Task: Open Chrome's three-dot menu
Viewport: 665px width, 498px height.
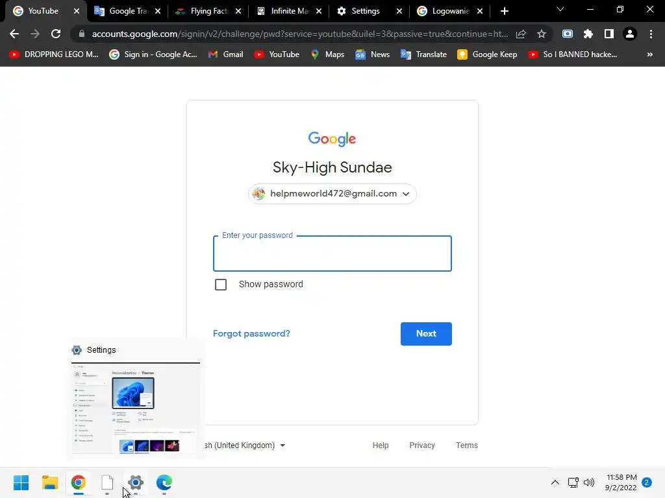Action: (651, 34)
